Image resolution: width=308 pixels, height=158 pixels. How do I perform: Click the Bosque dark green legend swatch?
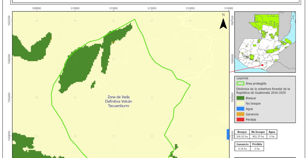pos(240,98)
